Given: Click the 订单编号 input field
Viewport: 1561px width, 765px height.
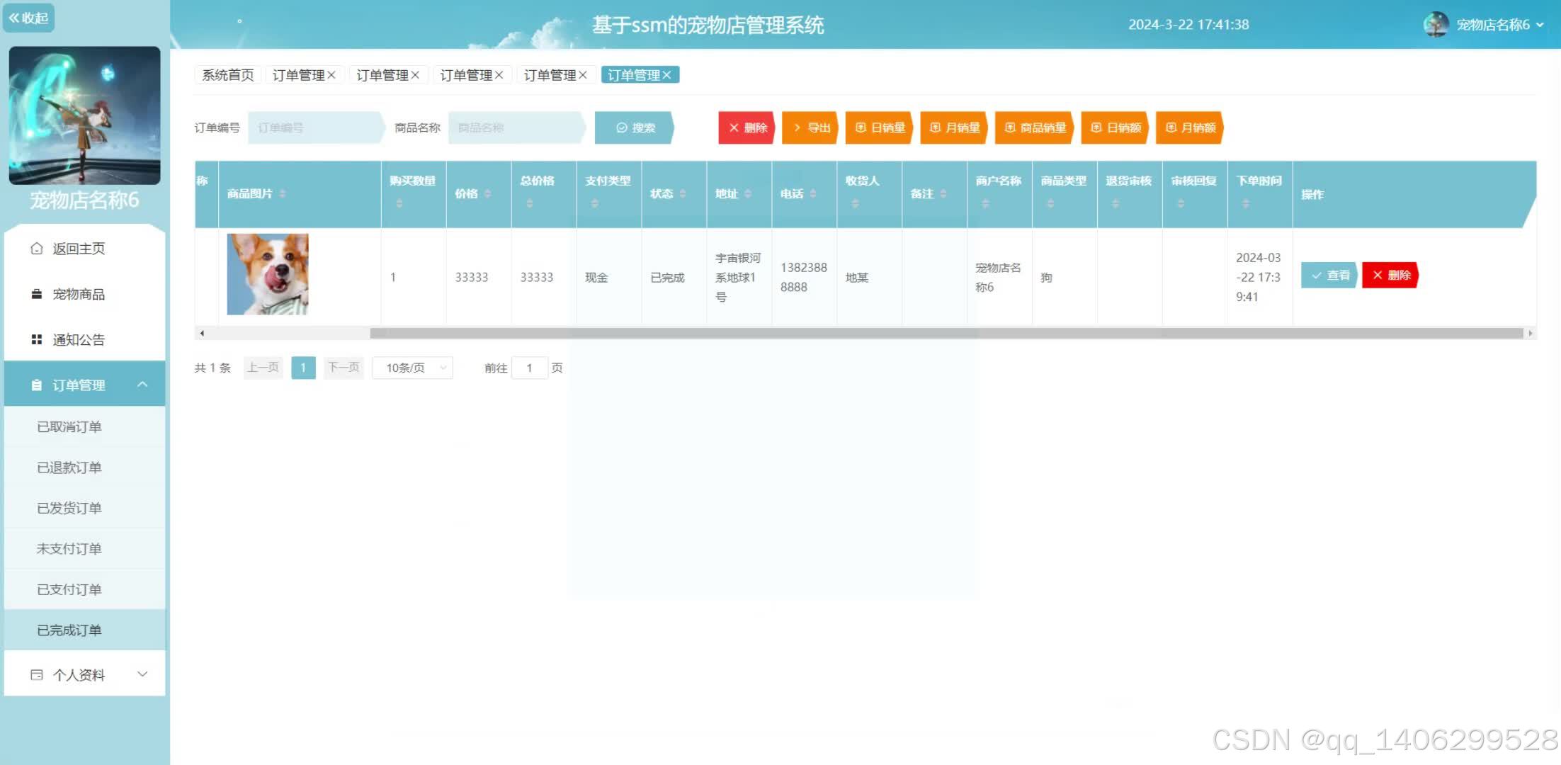Looking at the screenshot, I should (x=315, y=127).
